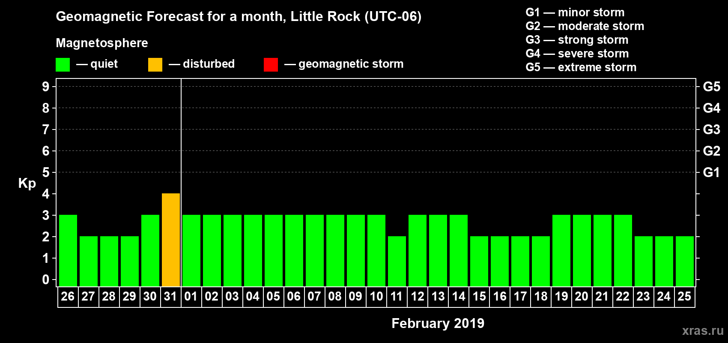
Task: Select date label 01 on the axis
Action: click(x=191, y=297)
